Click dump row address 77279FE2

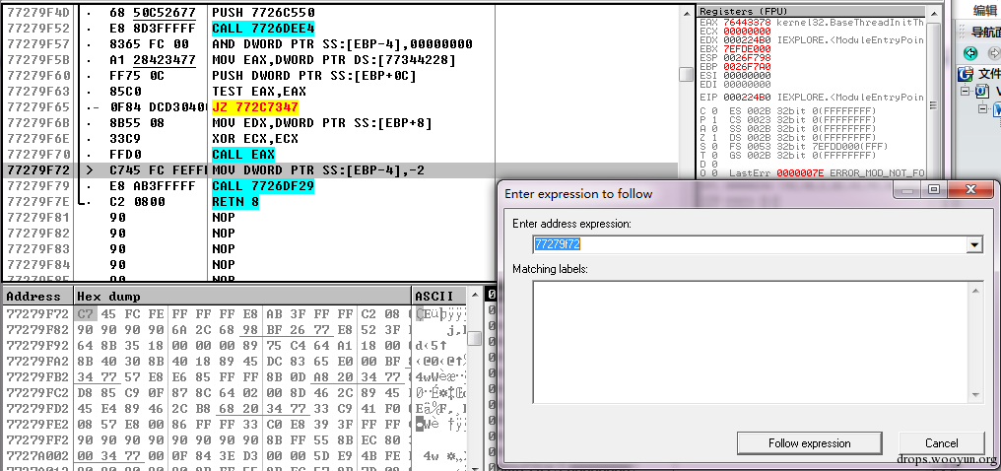click(37, 425)
